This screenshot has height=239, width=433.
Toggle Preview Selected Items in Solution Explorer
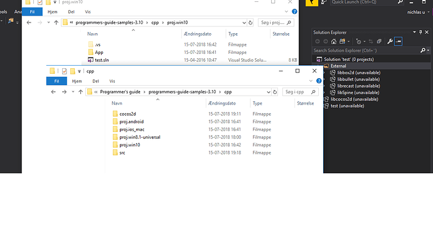click(x=398, y=41)
